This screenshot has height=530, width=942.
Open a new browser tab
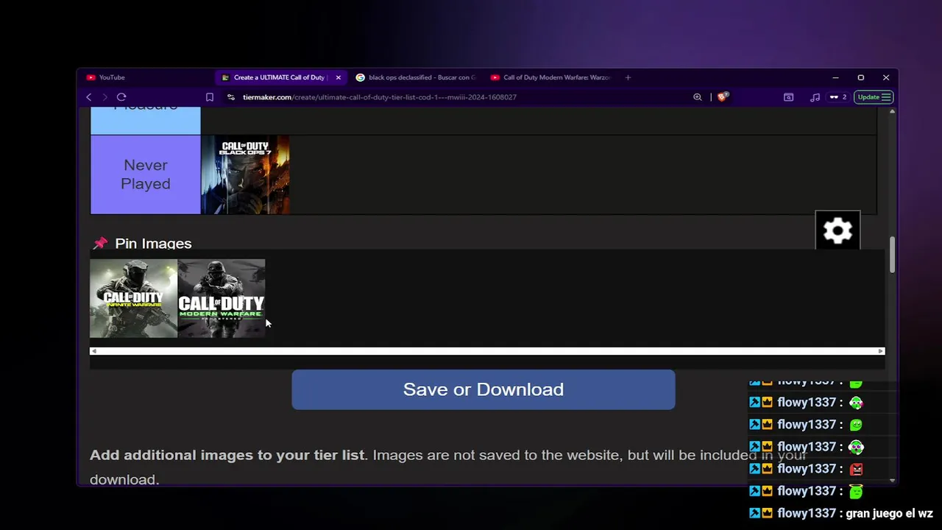pos(628,77)
